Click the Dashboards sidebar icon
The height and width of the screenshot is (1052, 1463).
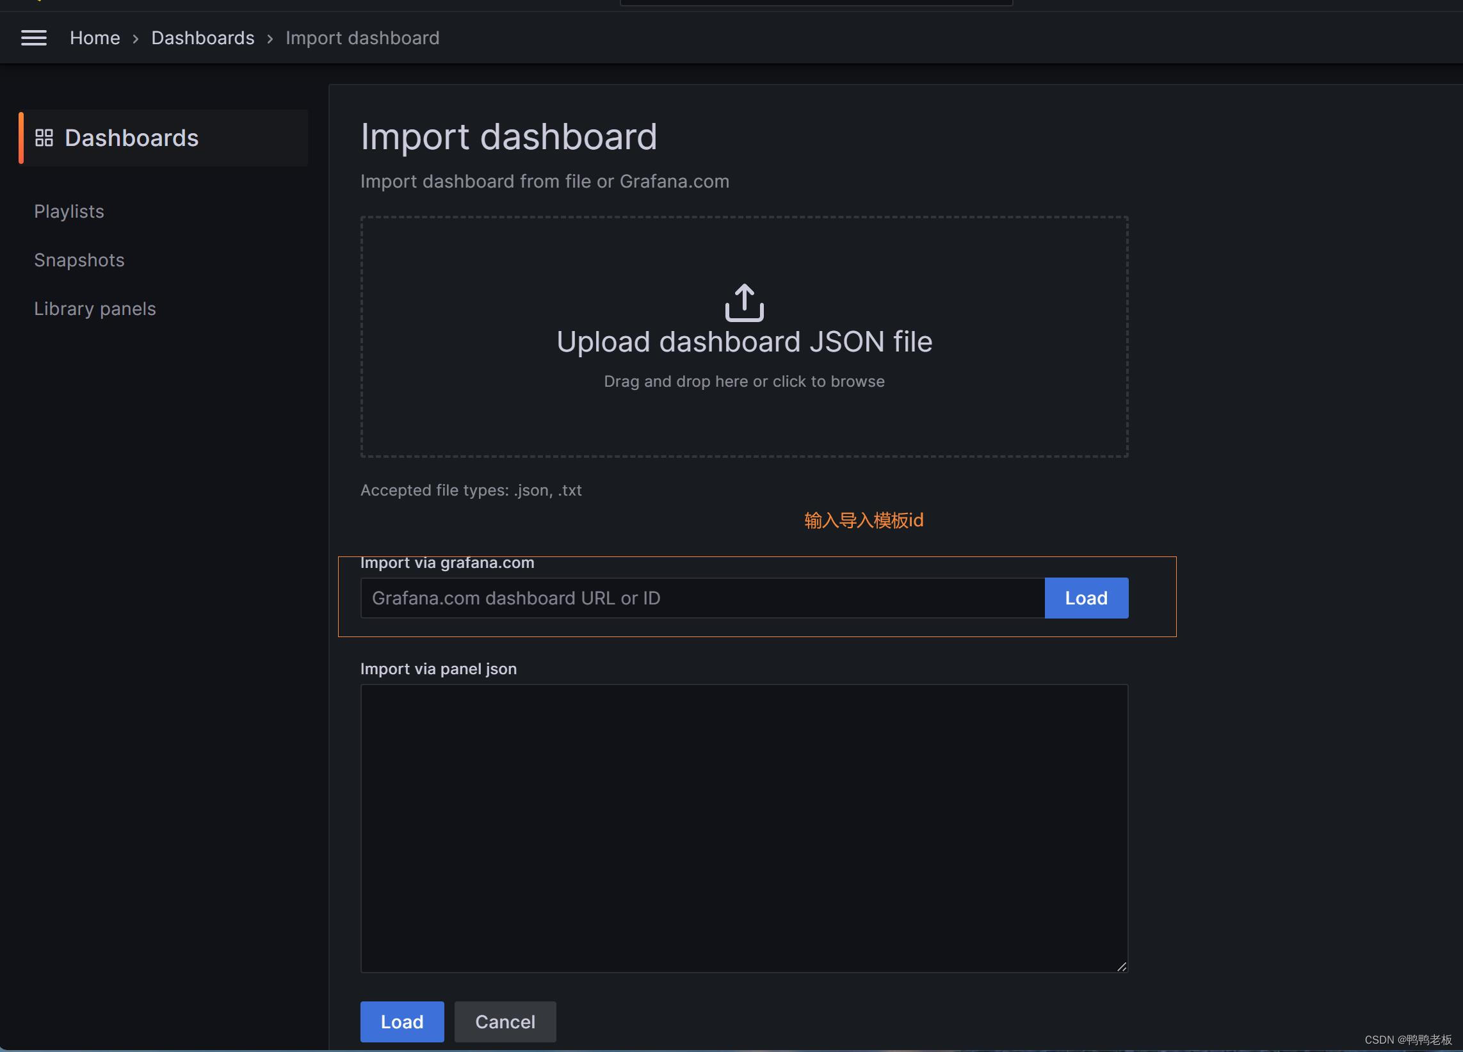click(43, 136)
